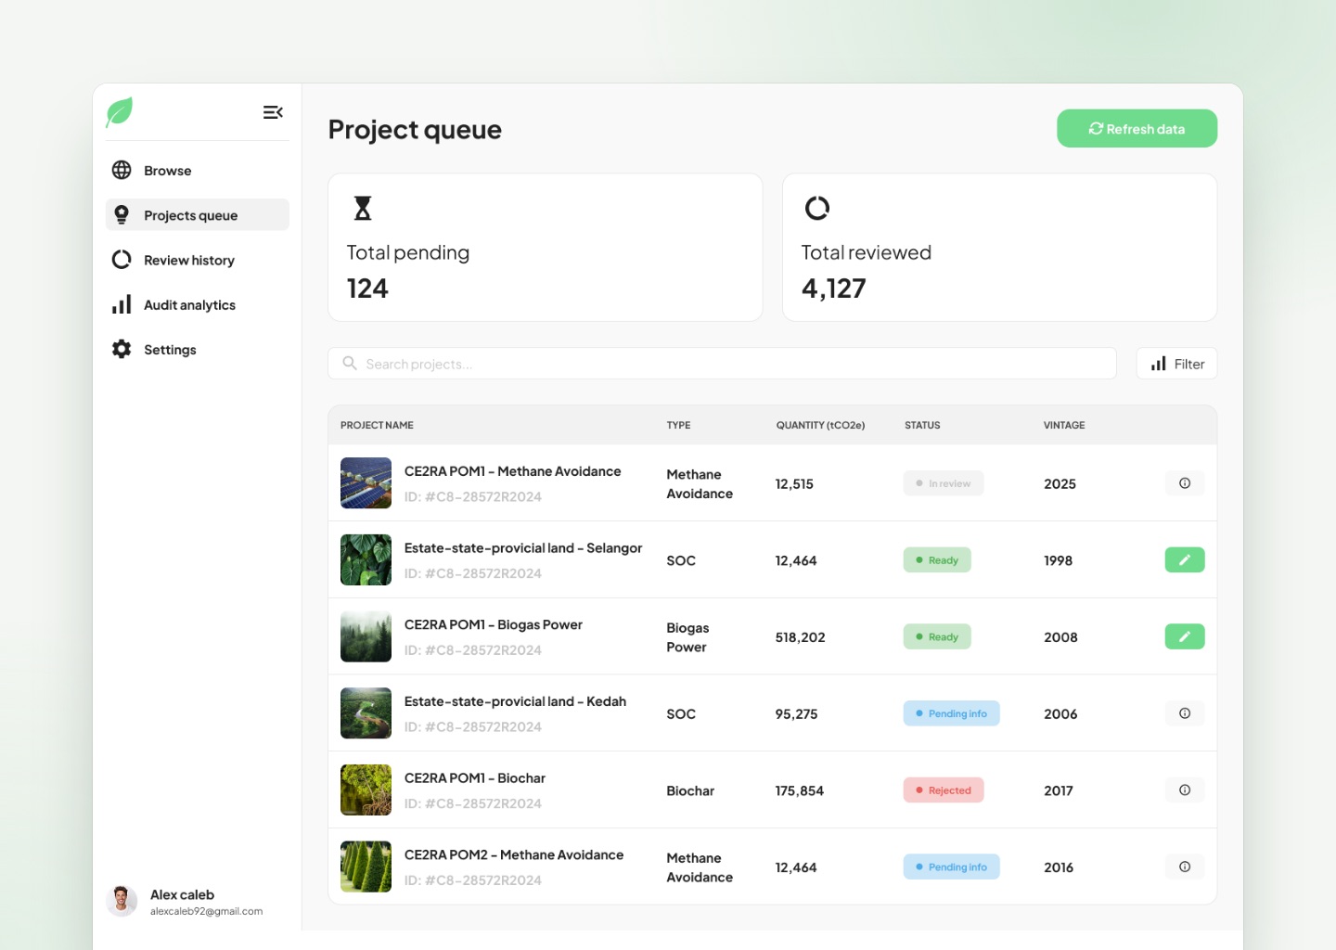Sort by VINTAGE column header
1336x950 pixels.
click(1064, 425)
